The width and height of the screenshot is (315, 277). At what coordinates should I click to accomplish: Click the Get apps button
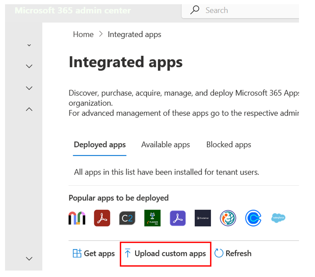coord(94,253)
